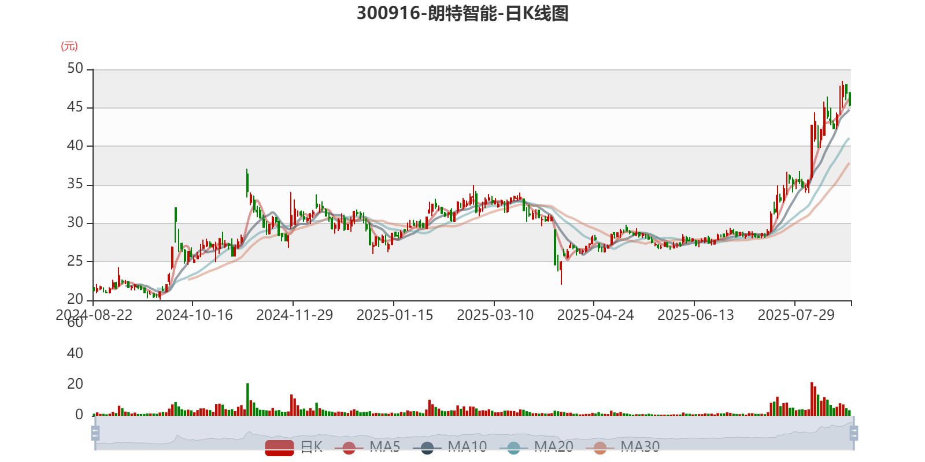Click the 25 price axis label
Image resolution: width=925 pixels, height=462 pixels.
pos(75,261)
